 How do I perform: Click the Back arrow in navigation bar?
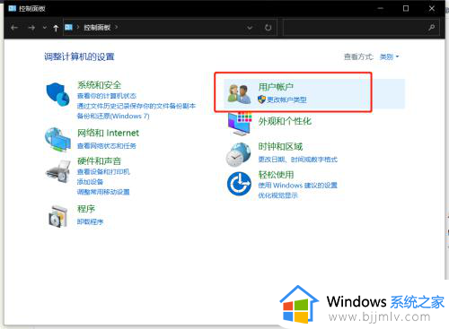[14, 28]
